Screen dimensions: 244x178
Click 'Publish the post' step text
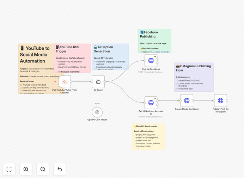point(185,89)
